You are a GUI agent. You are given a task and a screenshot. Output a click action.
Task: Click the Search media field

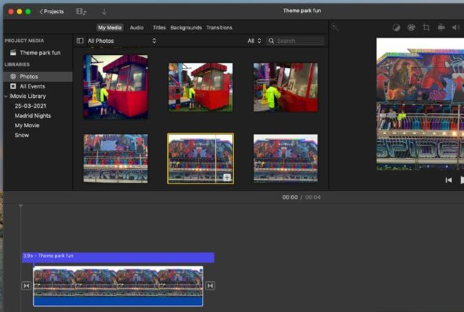pos(298,41)
